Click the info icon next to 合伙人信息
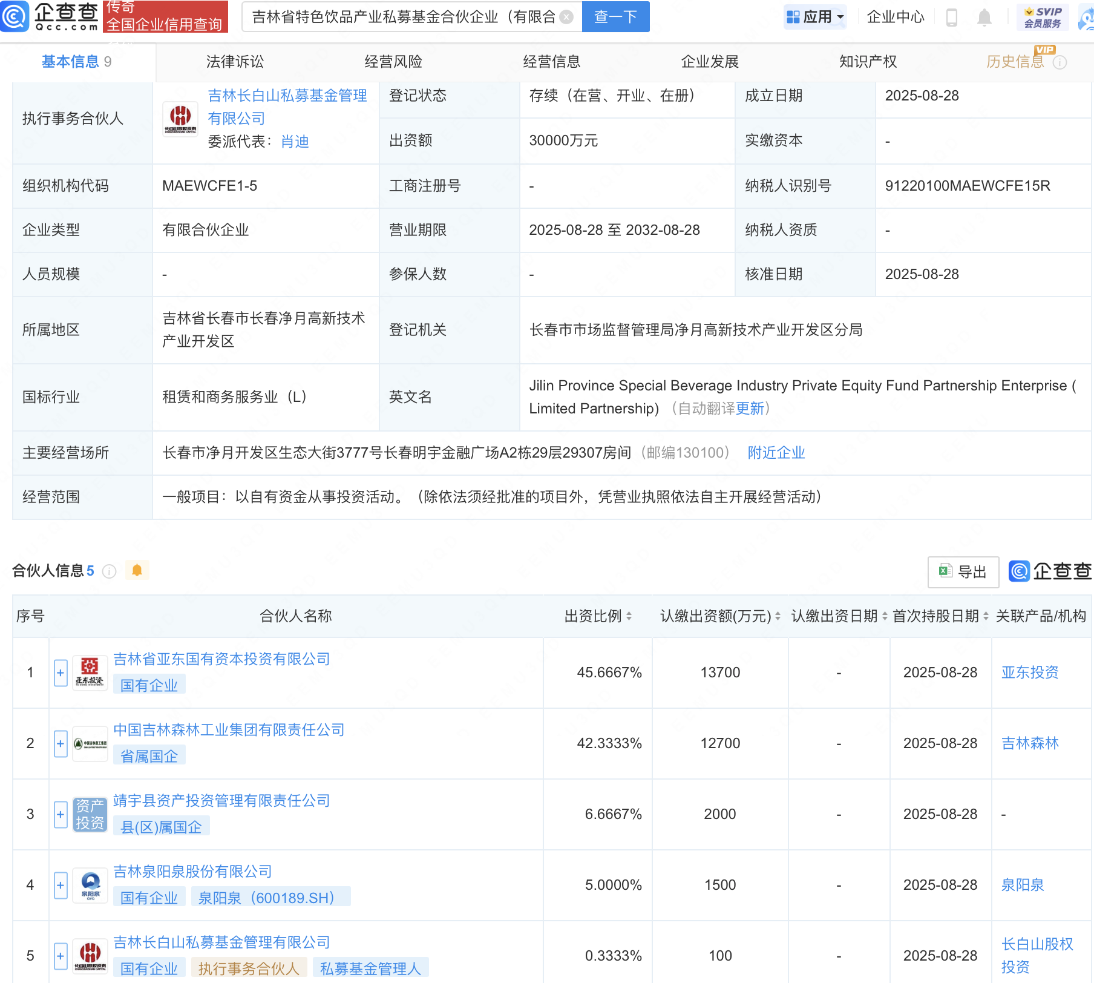The width and height of the screenshot is (1094, 983). pos(109,571)
